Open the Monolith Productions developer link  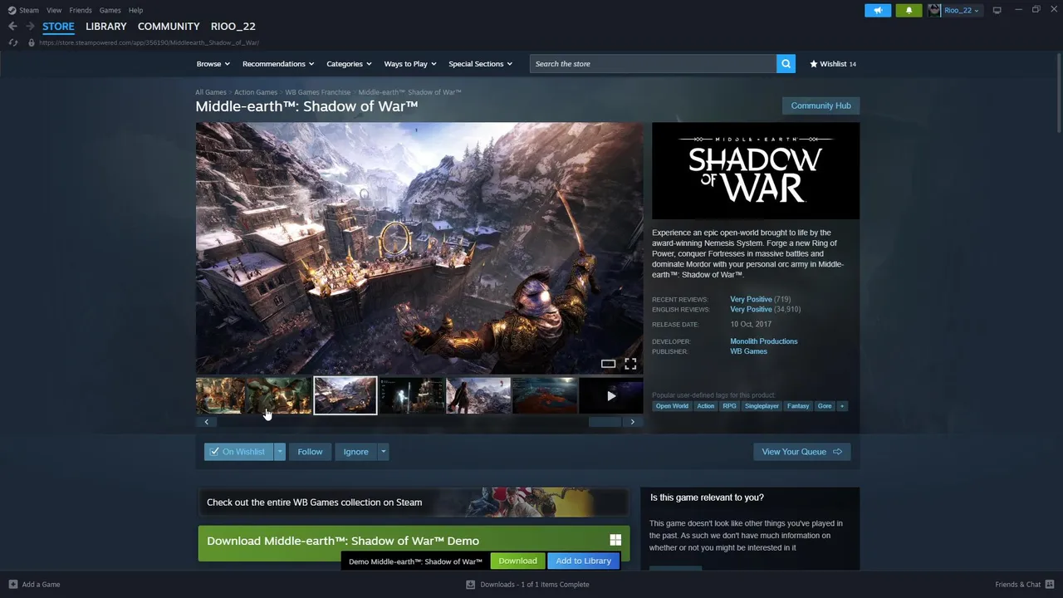click(x=764, y=341)
